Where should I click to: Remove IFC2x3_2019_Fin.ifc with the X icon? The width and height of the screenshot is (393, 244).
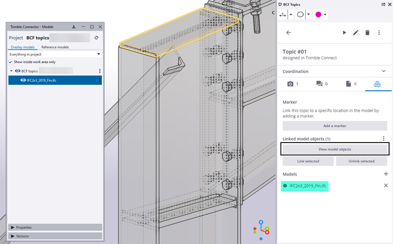(x=386, y=186)
